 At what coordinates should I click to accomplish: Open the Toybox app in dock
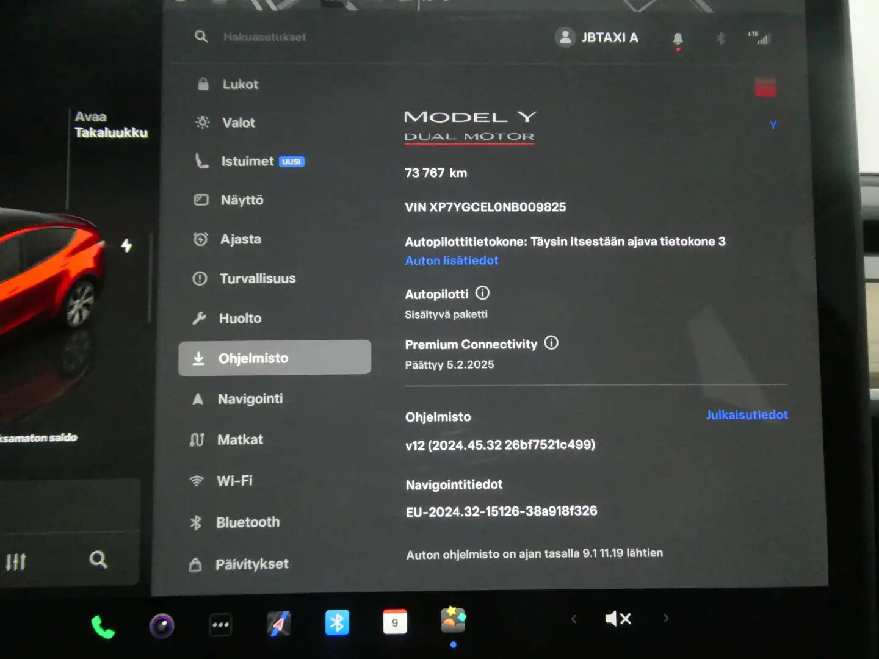(x=454, y=620)
